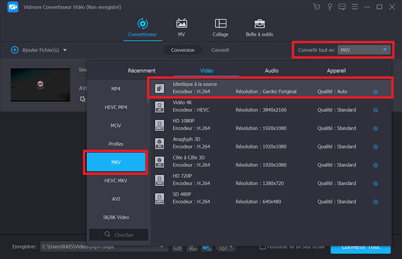The height and width of the screenshot is (259, 402).
Task: Open settings gear for HD 1080P
Action: click(x=375, y=129)
